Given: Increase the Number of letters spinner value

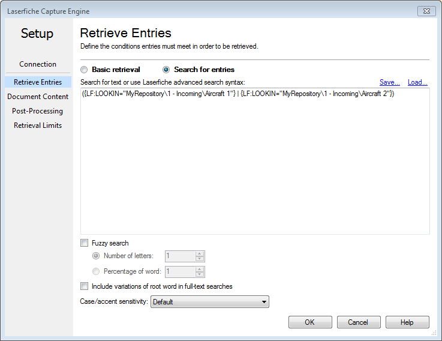Looking at the screenshot, I should click(200, 253).
